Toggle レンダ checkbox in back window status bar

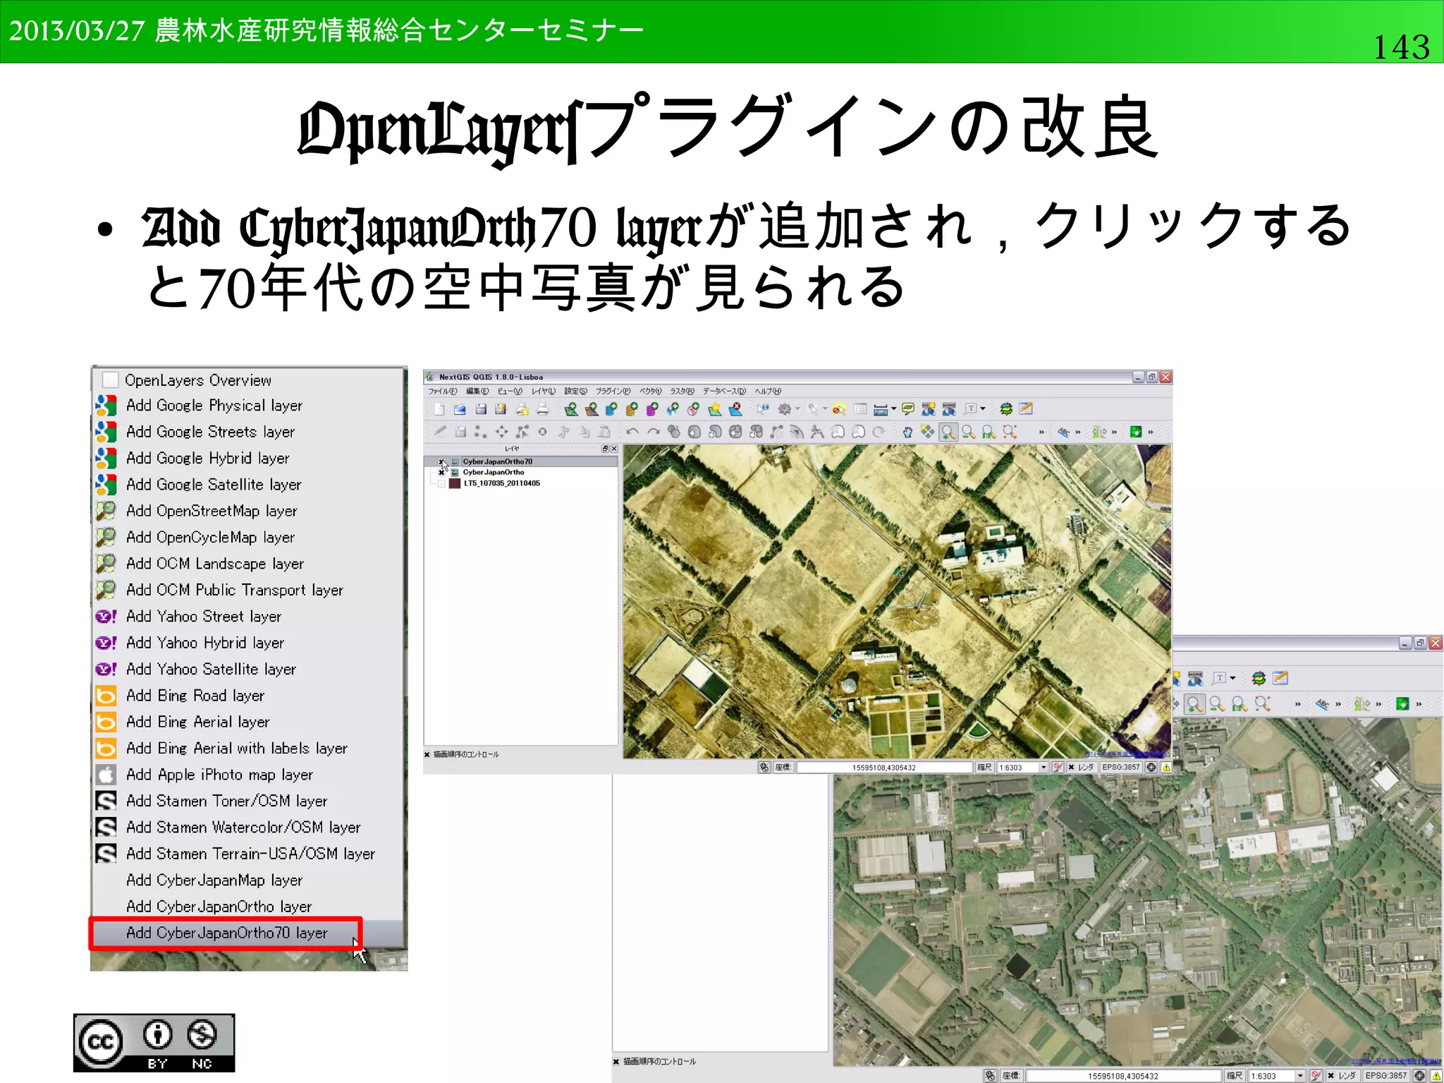(x=1330, y=1076)
